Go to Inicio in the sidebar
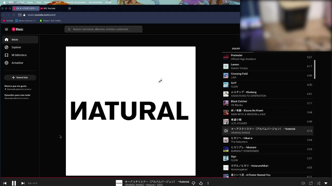Viewport: 332px width, 186px height. [x=20, y=40]
